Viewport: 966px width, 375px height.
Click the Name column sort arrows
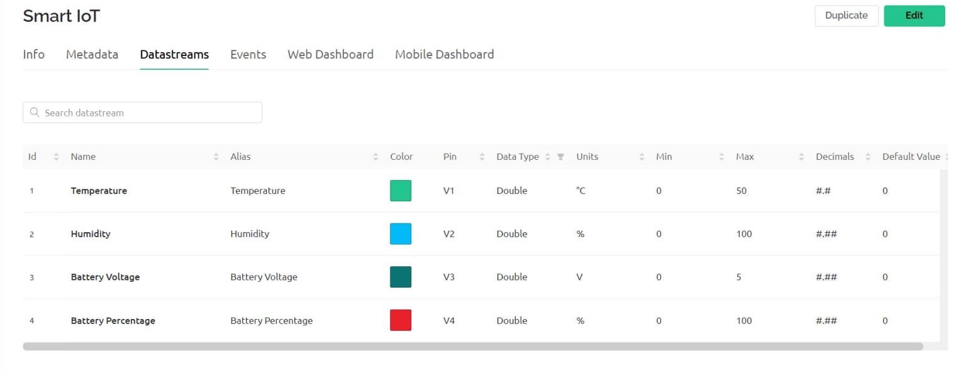(x=216, y=157)
